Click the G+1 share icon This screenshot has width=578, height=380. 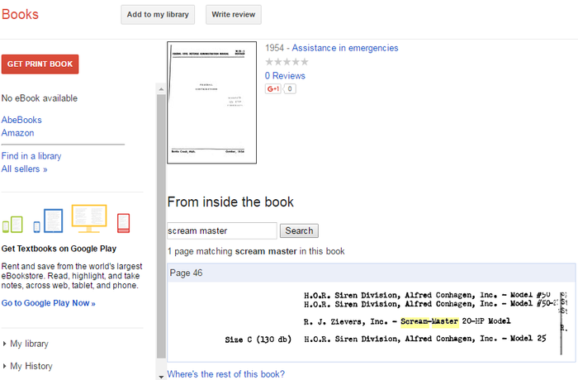273,88
